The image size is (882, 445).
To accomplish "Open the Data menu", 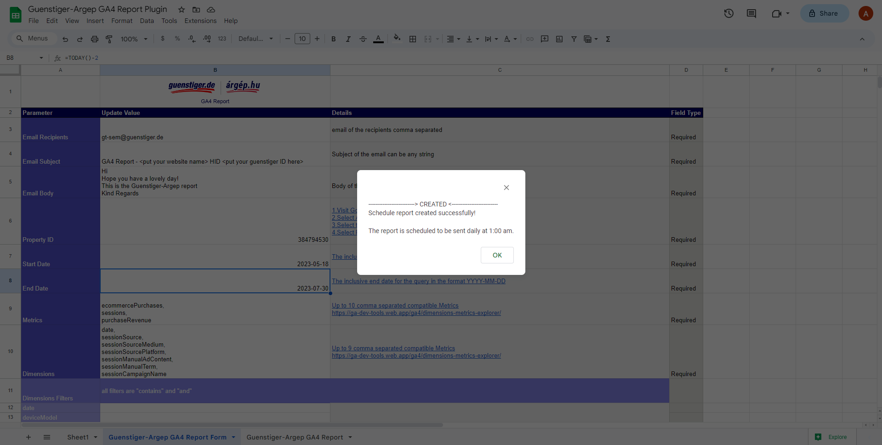I will pyautogui.click(x=147, y=21).
